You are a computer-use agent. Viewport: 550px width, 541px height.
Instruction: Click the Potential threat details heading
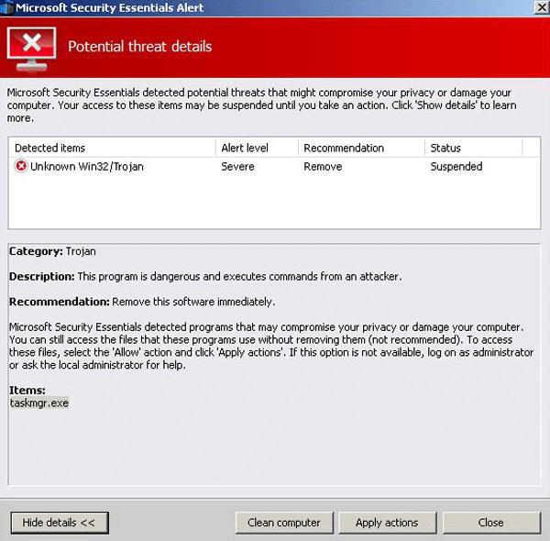tap(139, 47)
